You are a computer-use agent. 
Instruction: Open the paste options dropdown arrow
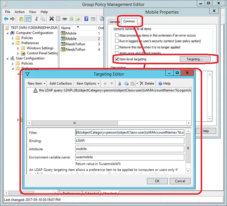click(137, 83)
